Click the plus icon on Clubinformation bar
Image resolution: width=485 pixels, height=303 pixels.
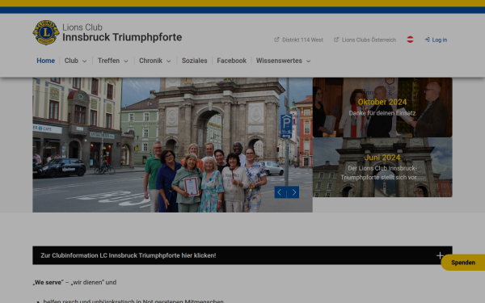point(440,255)
